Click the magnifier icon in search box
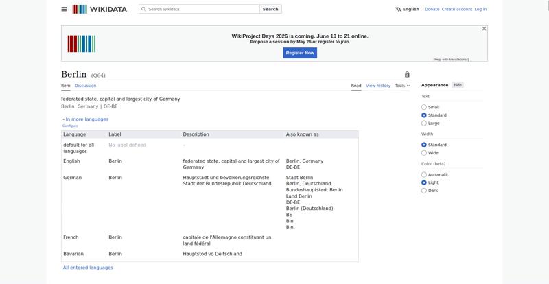Viewport: 549px width, 284px height. pos(143,9)
